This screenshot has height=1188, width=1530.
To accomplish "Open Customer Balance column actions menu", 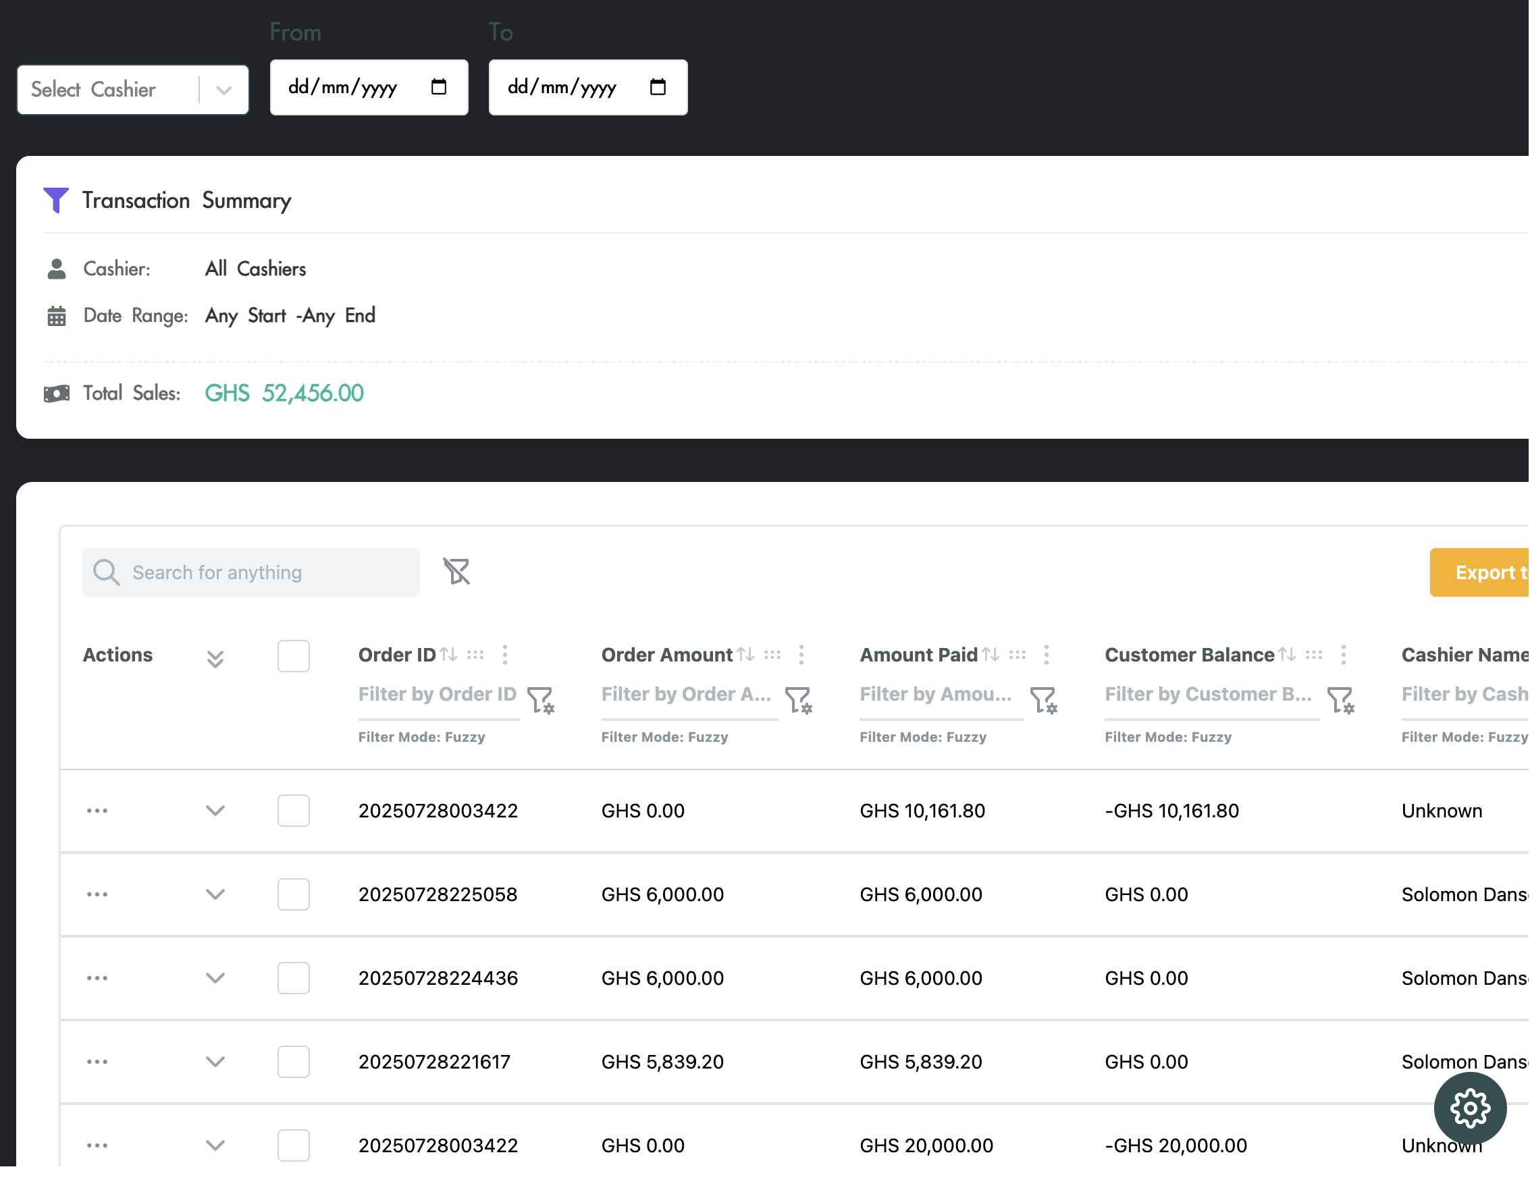I will (x=1343, y=655).
